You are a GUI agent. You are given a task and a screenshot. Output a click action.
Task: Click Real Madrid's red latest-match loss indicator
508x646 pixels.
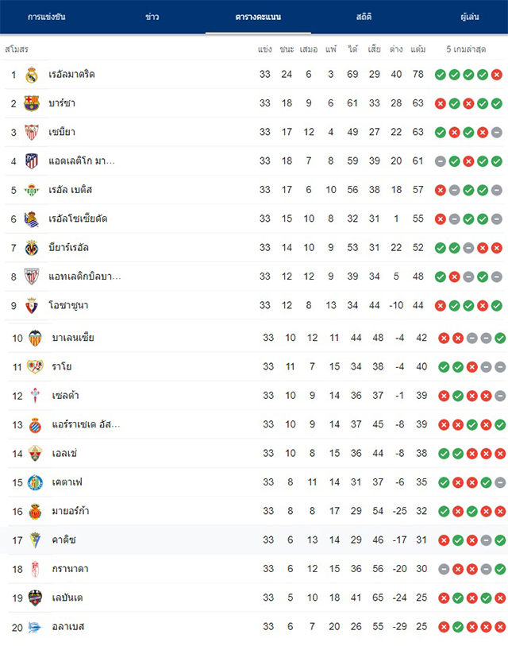coord(497,75)
